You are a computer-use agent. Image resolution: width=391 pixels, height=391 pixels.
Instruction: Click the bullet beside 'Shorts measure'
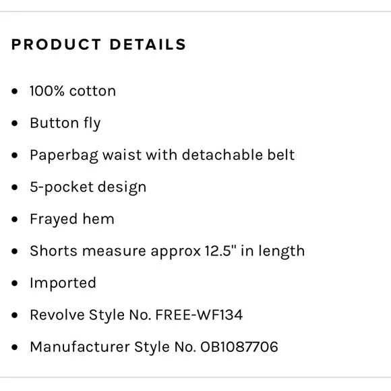(15, 251)
